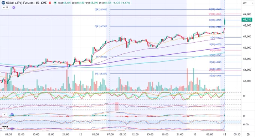This screenshot has height=137, width=255.
Task: Click the red highlighted zone in RSI pane
Action: (x=117, y=106)
